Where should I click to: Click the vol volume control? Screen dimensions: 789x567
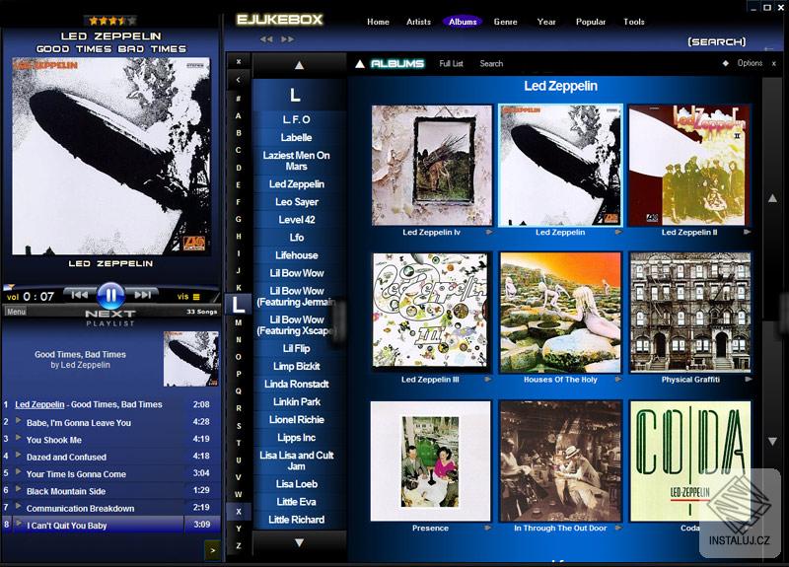[13, 297]
